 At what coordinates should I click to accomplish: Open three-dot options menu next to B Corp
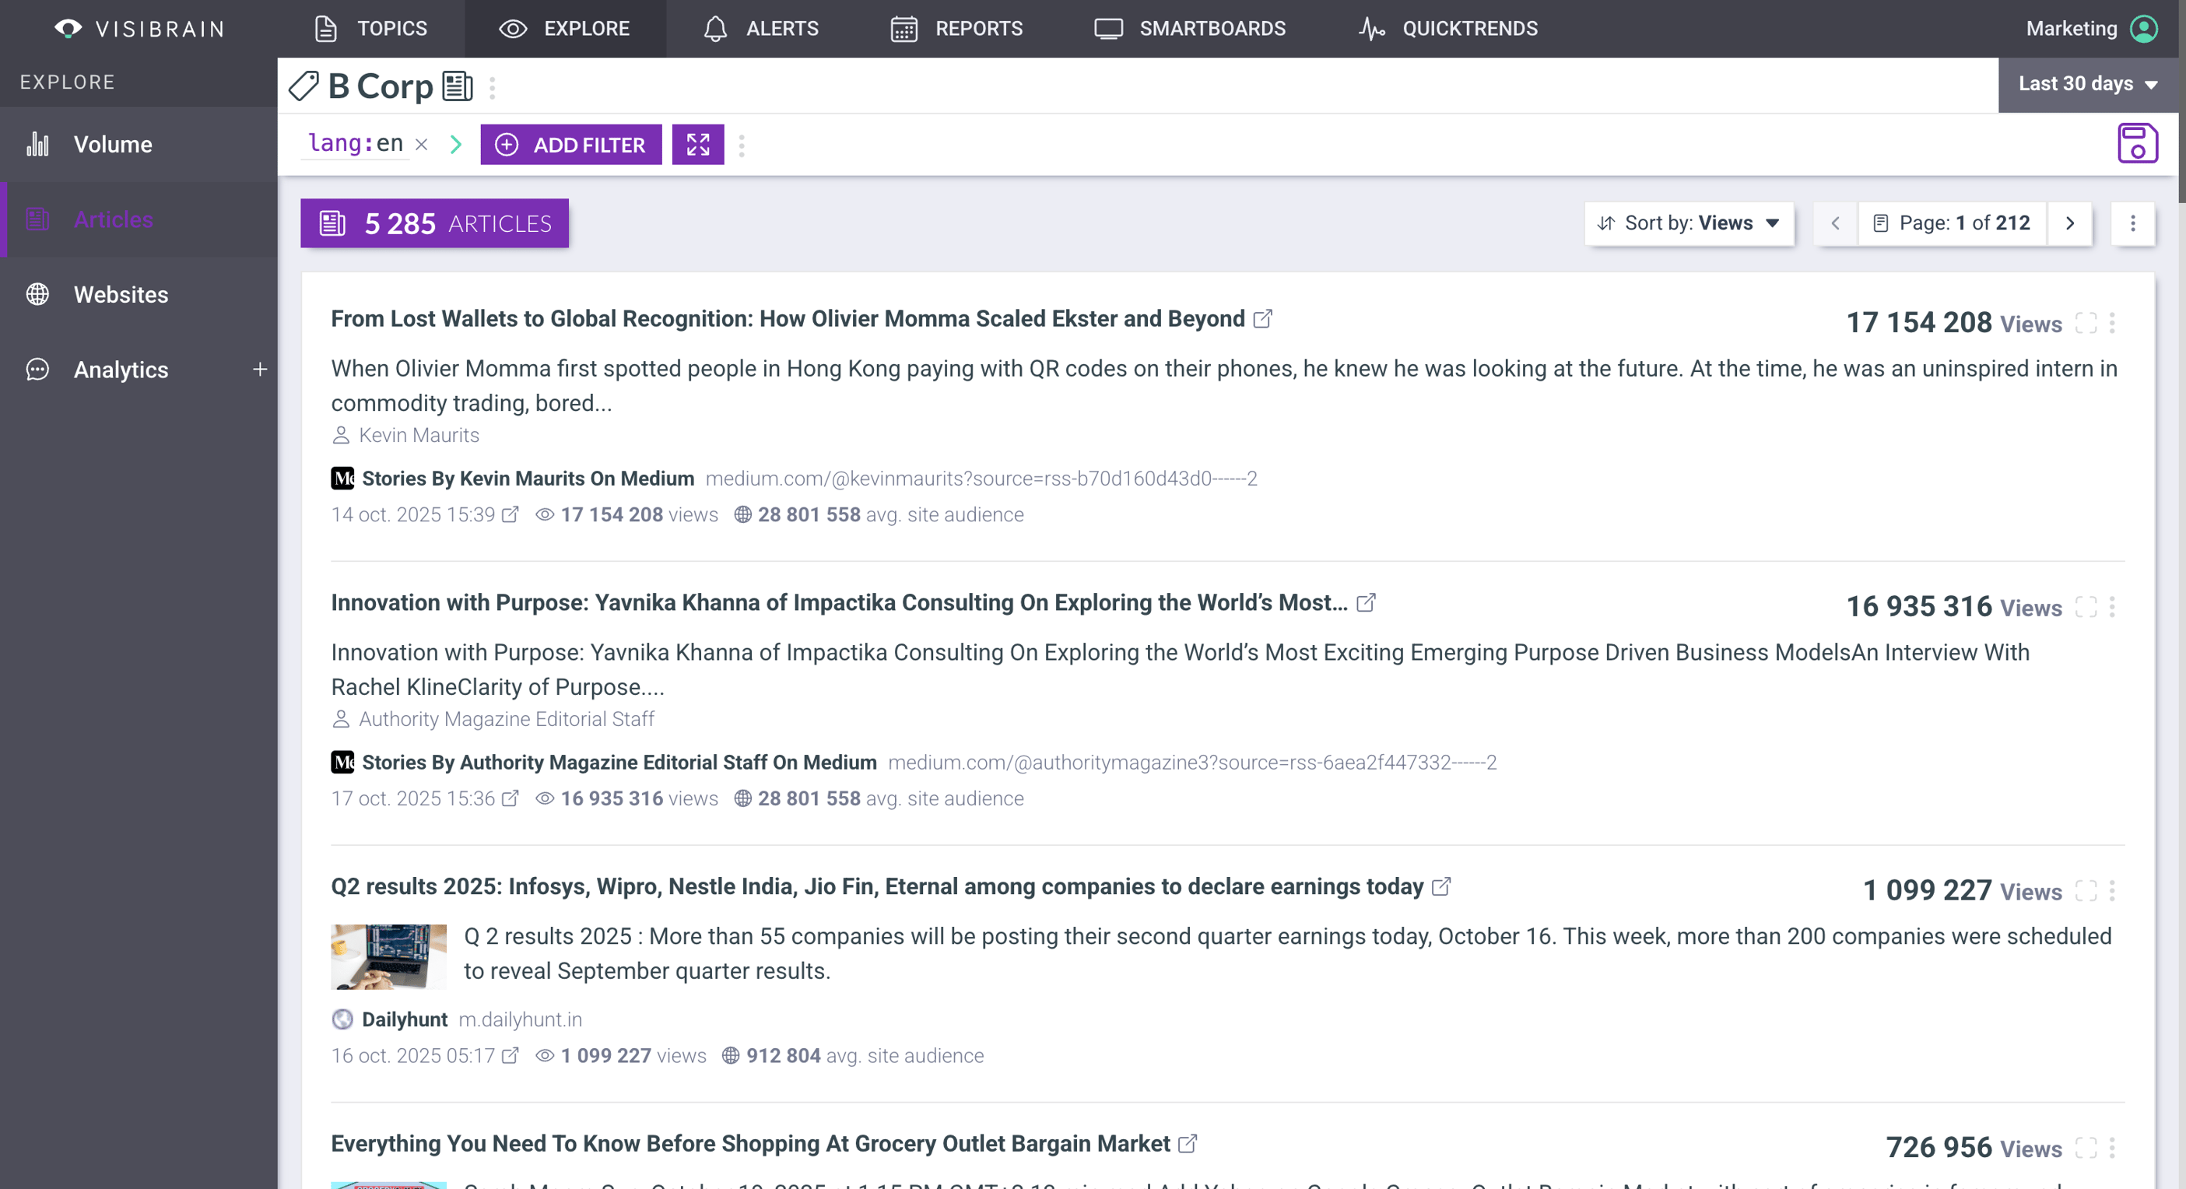[x=492, y=87]
